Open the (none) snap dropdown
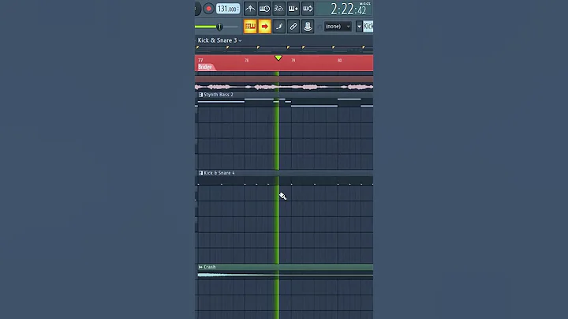Screen dimensions: 568x319 pyautogui.click(x=338, y=27)
